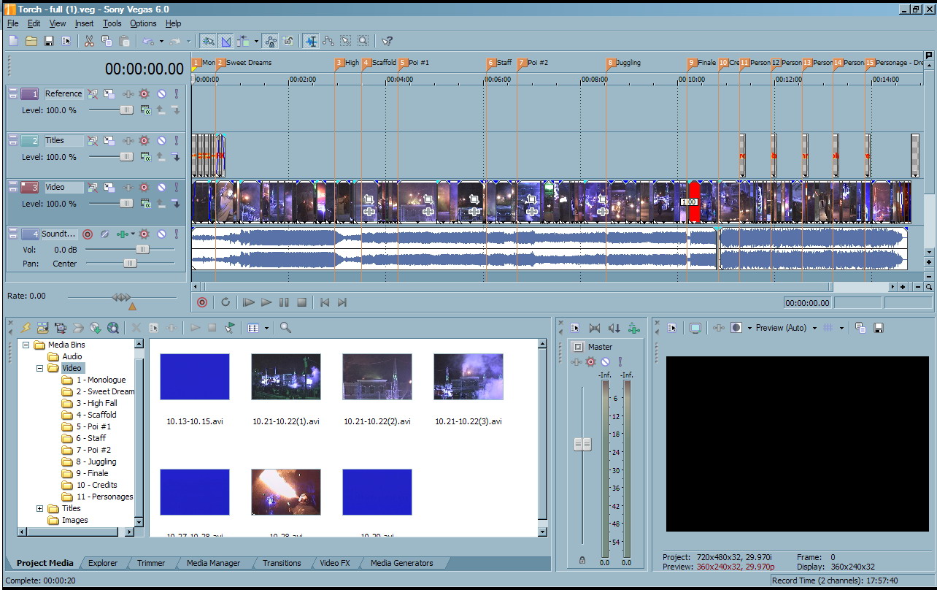Open the Insert menu

point(84,23)
